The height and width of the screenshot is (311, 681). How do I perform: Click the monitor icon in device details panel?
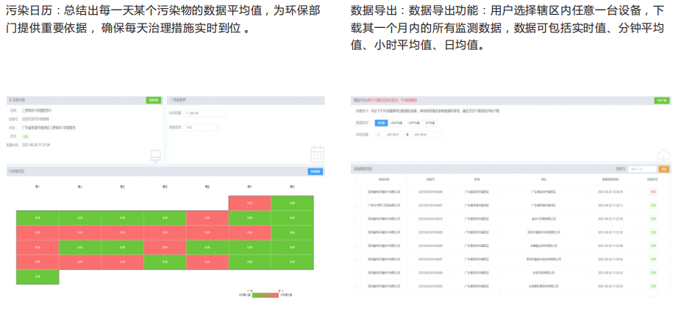click(x=155, y=155)
